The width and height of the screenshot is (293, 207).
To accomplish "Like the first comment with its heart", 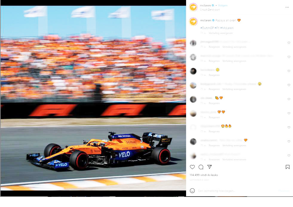I will [289, 43].
